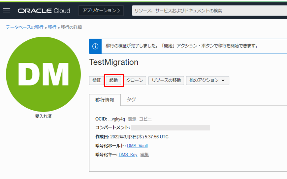The height and width of the screenshot is (179, 287).
Task: Click the green DM migration avatar
Action: pyautogui.click(x=43, y=74)
